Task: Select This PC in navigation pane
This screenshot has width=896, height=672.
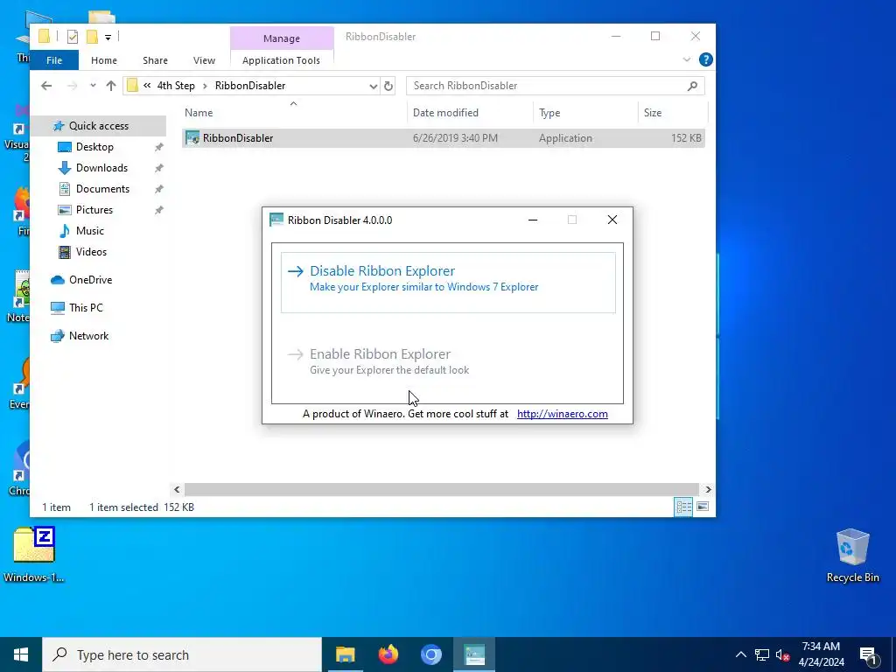Action: point(86,308)
